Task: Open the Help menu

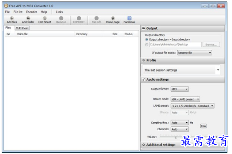Action: tap(44, 12)
